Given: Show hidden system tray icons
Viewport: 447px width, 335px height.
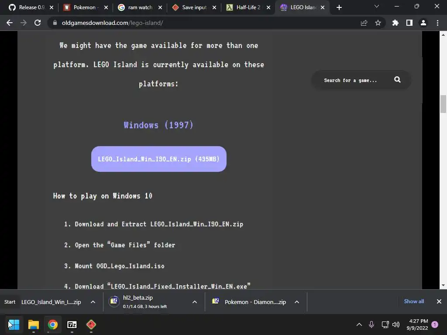Looking at the screenshot, I should pos(359,325).
